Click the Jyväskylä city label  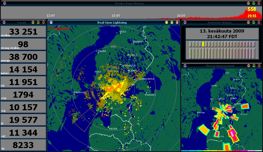pos(129,66)
